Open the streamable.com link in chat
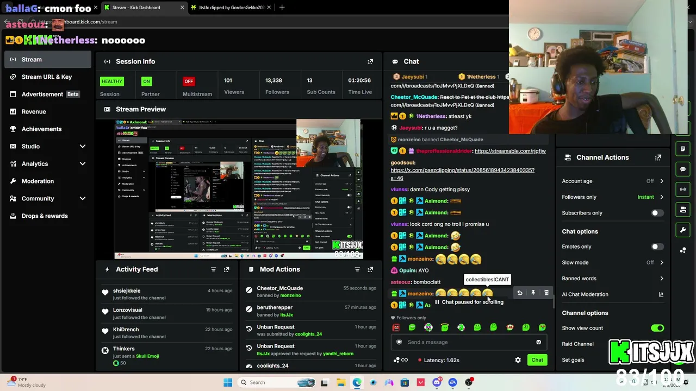The image size is (696, 391). [510, 151]
